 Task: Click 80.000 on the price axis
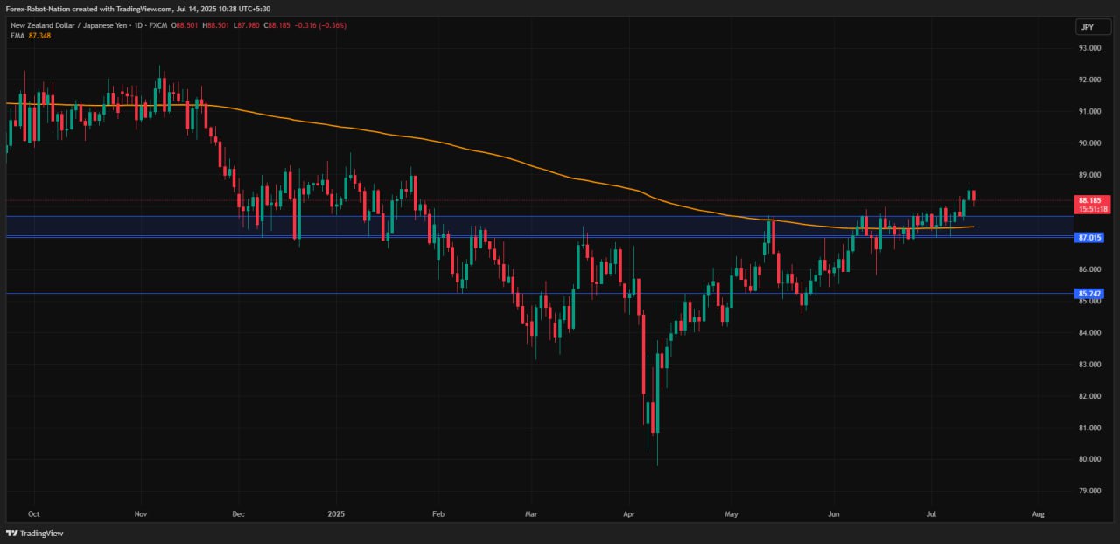pos(1089,459)
